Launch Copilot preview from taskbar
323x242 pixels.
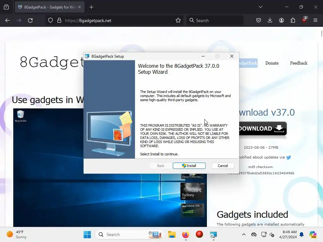coord(313,234)
